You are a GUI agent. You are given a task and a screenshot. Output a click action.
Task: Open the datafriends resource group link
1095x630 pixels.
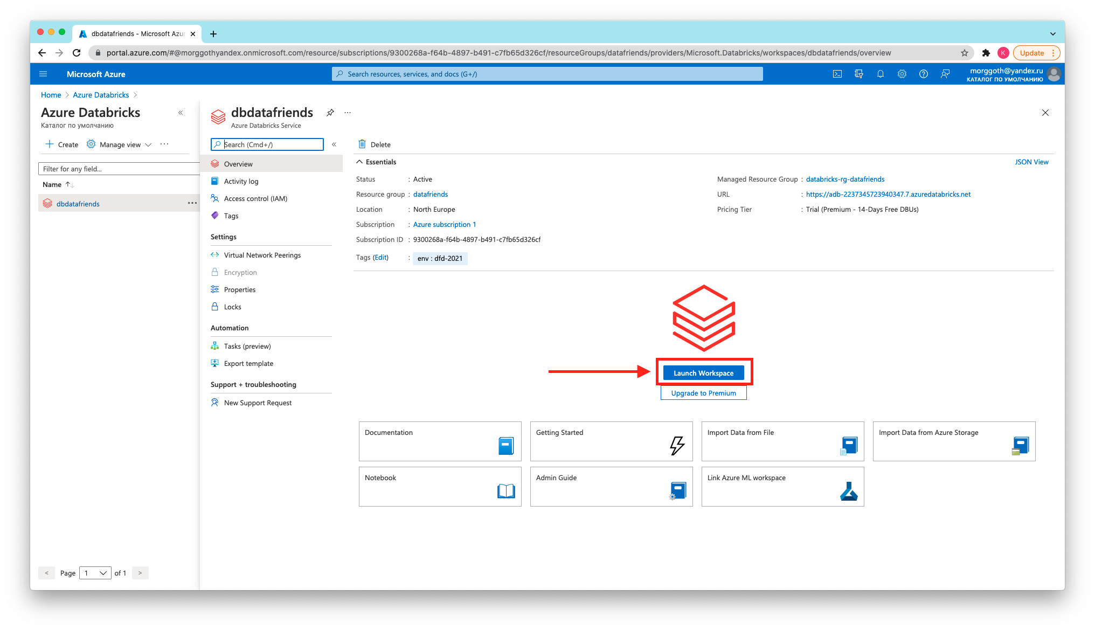[x=430, y=194]
